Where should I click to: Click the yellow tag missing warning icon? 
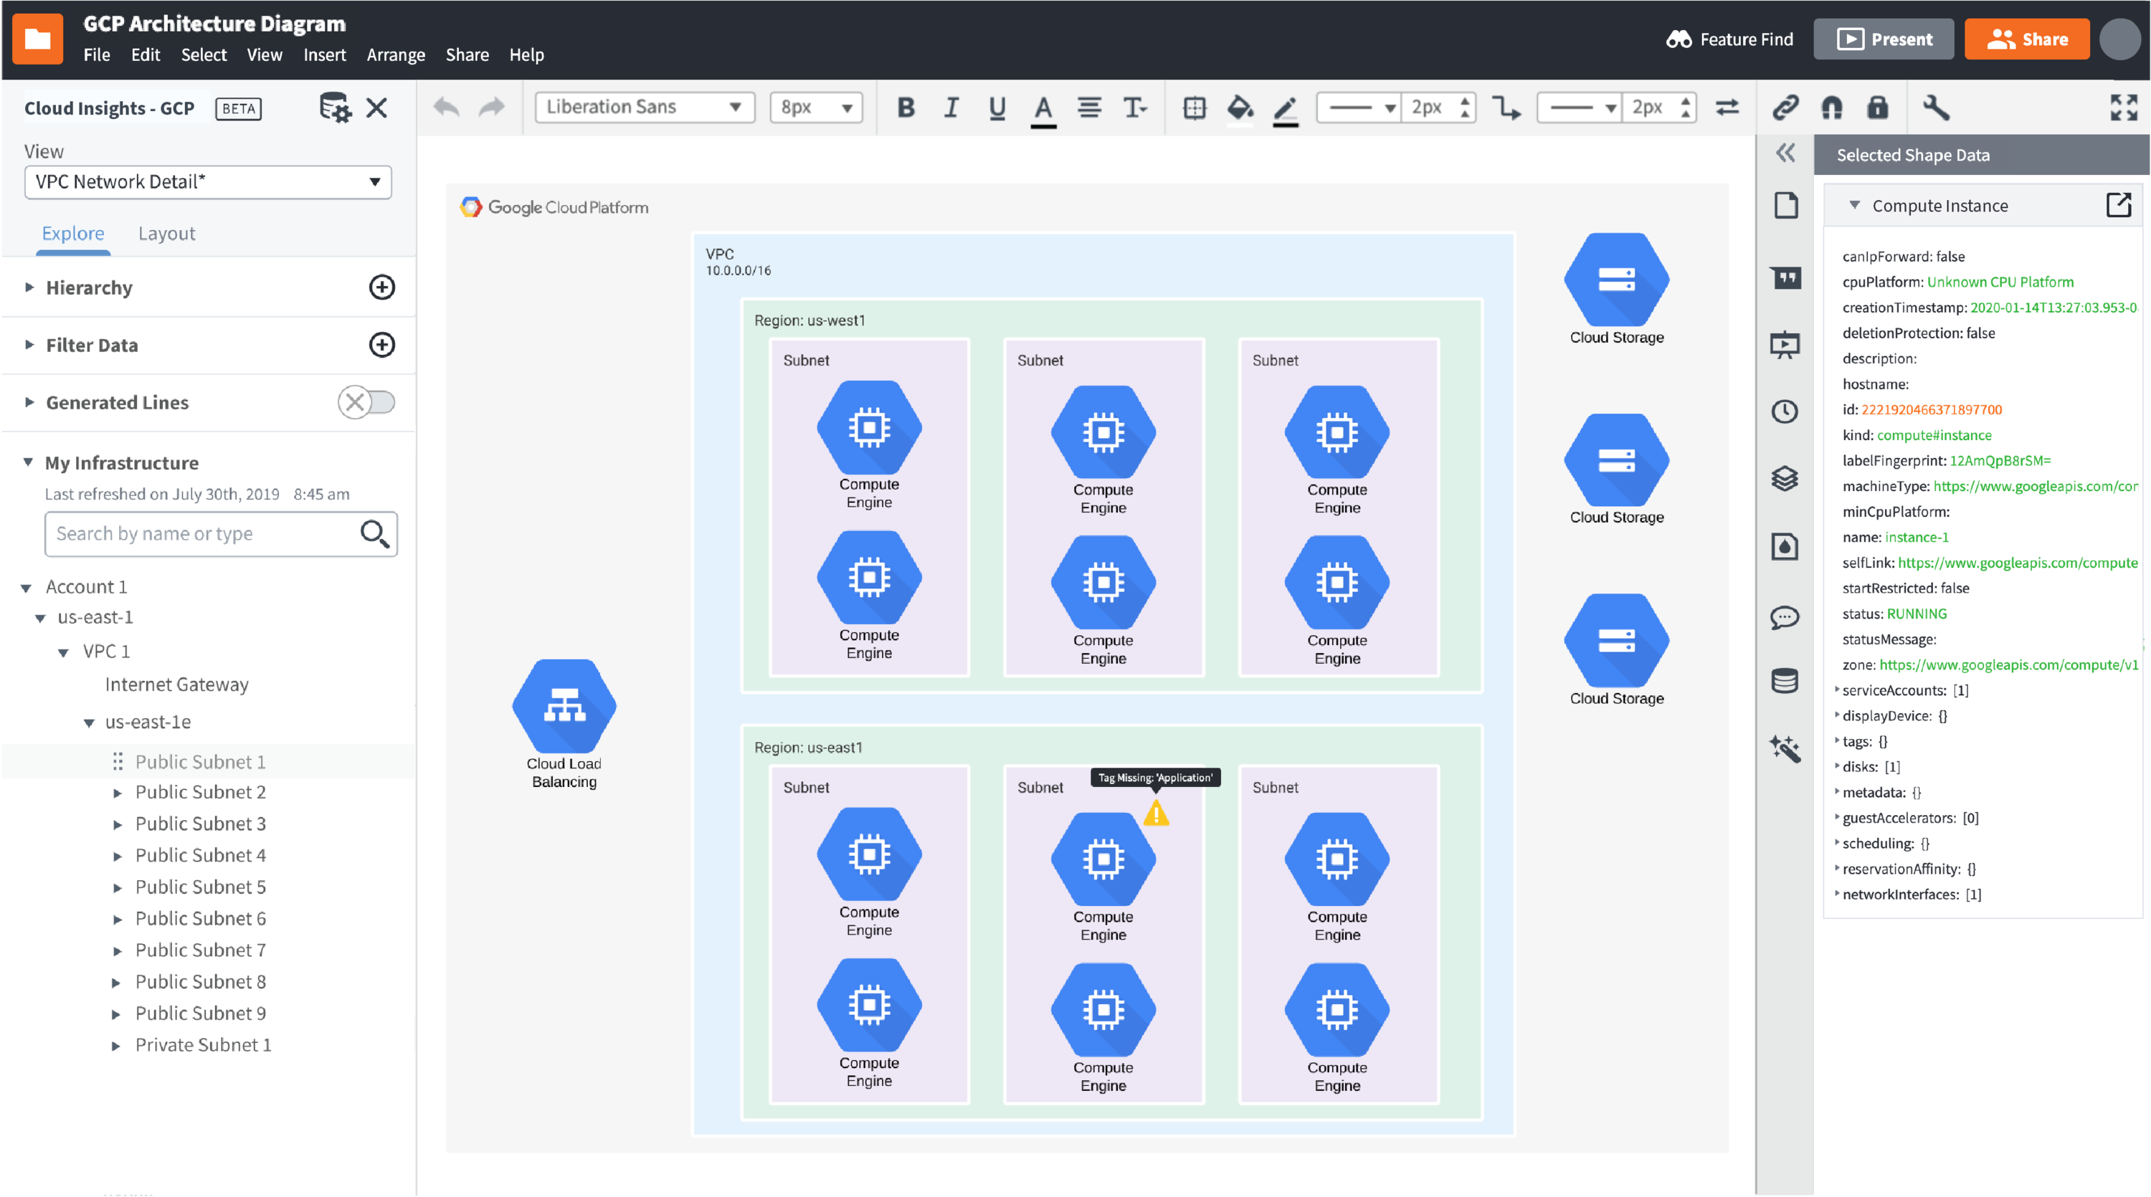tap(1156, 813)
